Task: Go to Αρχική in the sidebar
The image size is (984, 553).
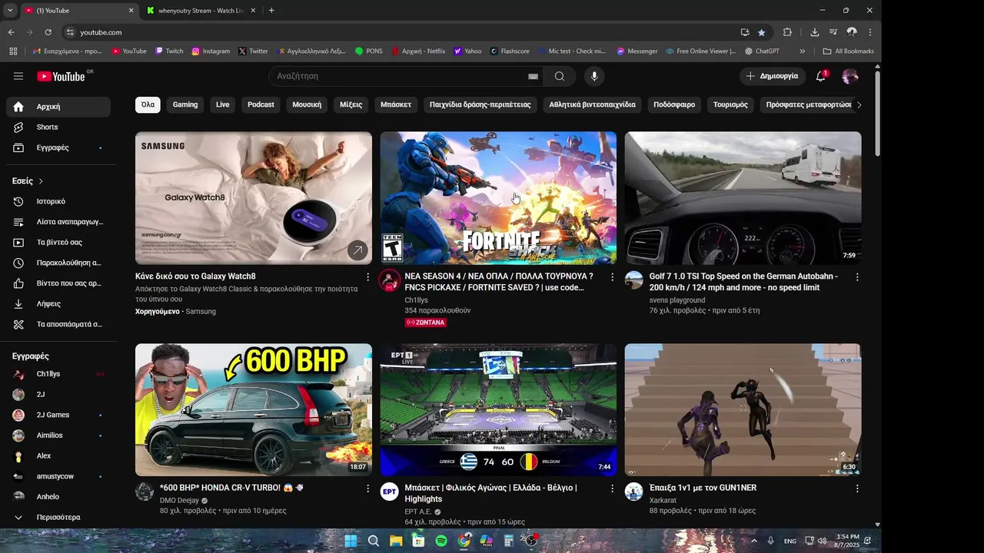Action: click(x=58, y=107)
